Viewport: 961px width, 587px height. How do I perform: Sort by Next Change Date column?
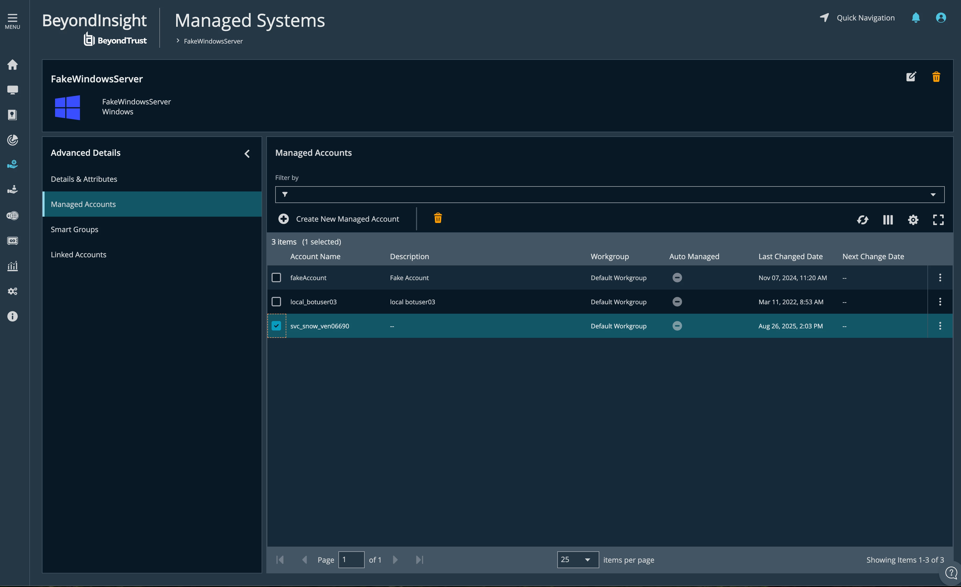[x=873, y=257]
